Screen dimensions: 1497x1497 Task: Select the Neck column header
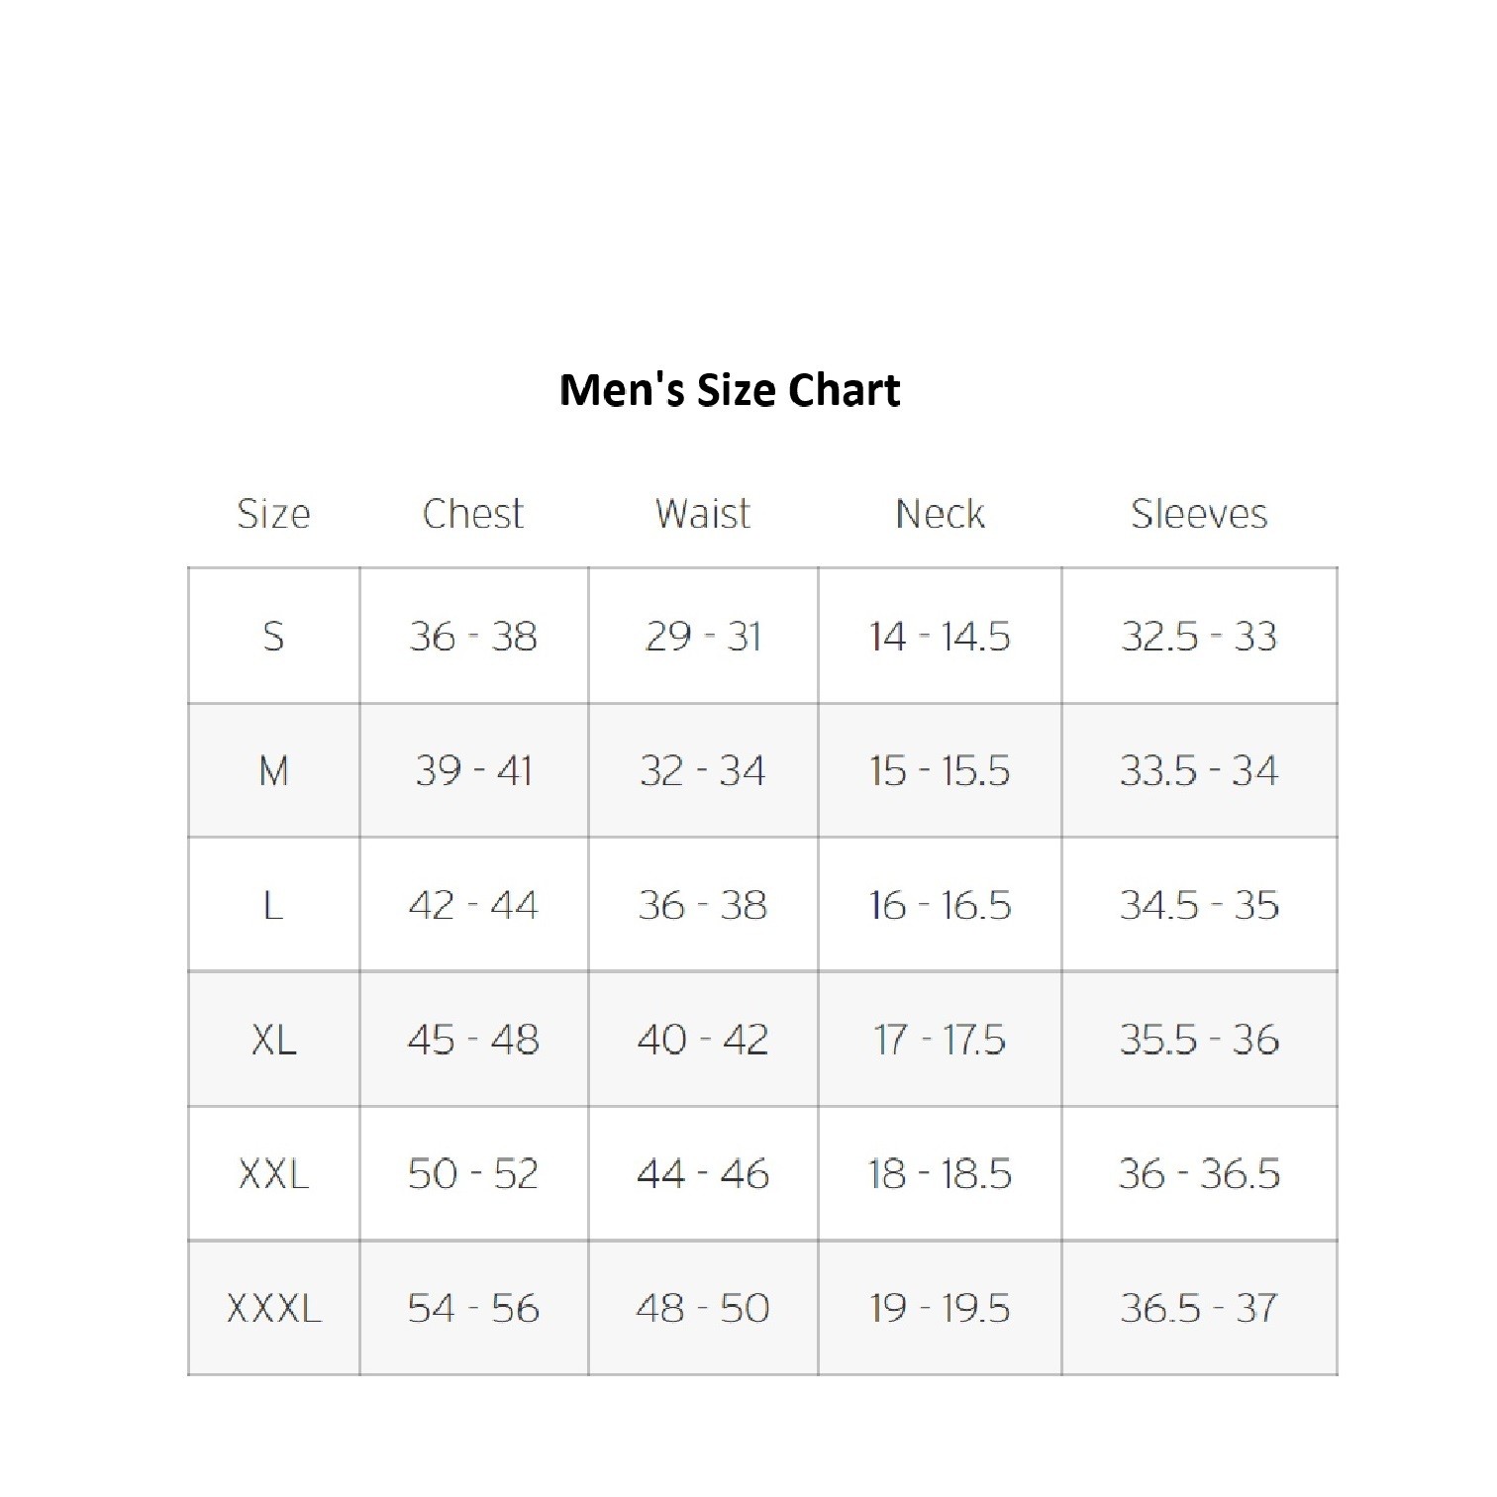[x=940, y=514]
